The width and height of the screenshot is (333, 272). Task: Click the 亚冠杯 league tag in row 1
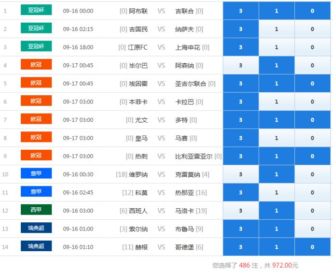(x=36, y=10)
